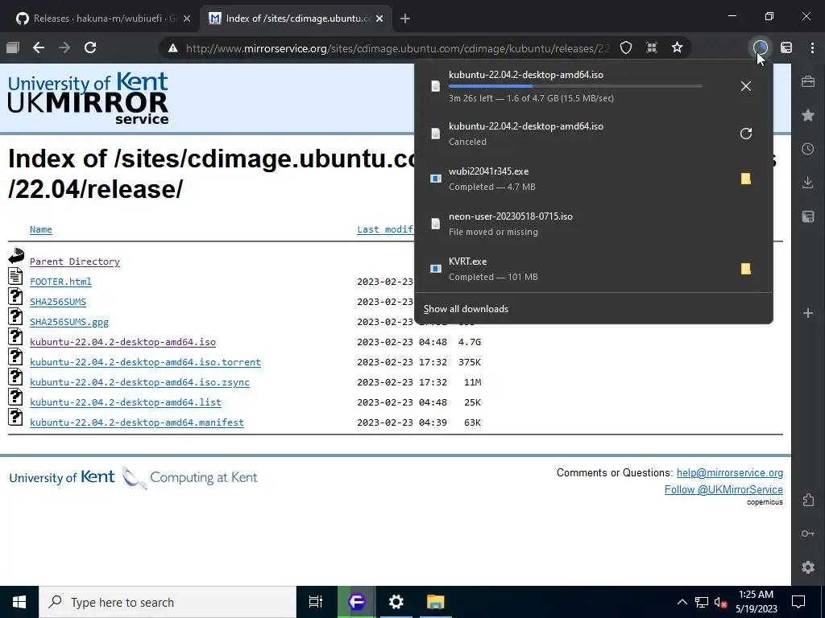Click the Follow @UKMirrorService link
This screenshot has width=825, height=618.
coord(723,489)
